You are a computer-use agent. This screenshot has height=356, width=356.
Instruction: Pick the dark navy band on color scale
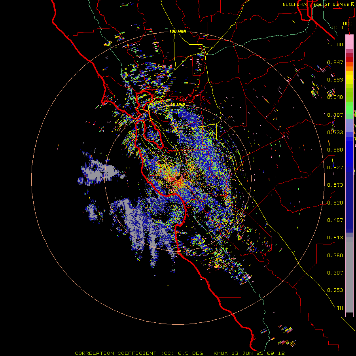[x=349, y=202]
